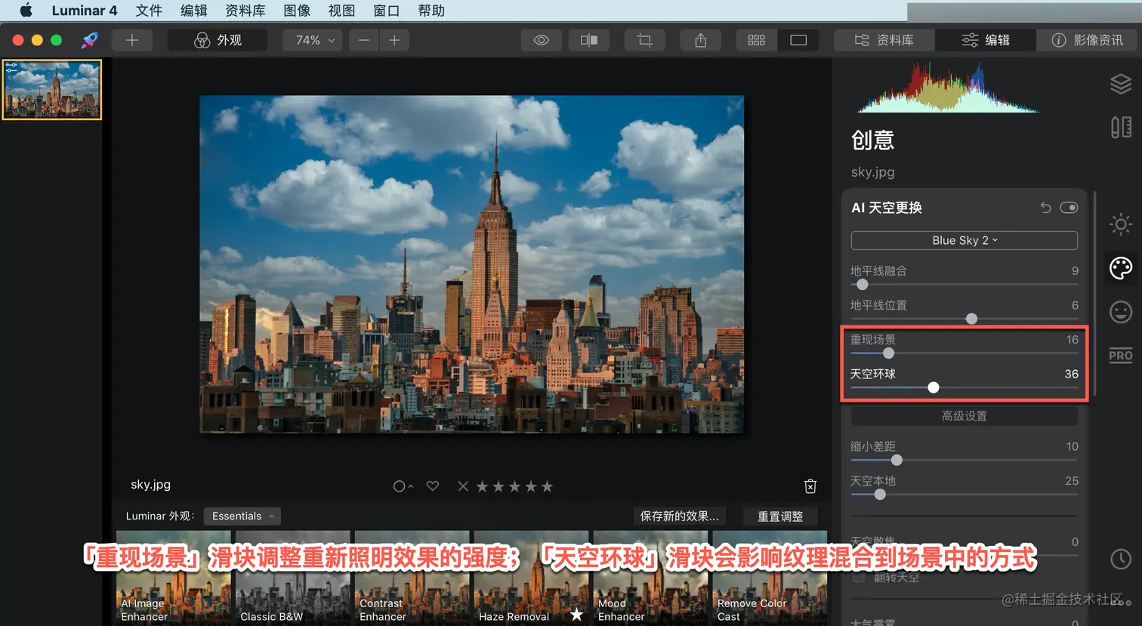Adjust the 重现场景 slider handle
This screenshot has width=1142, height=626.
[x=889, y=353]
